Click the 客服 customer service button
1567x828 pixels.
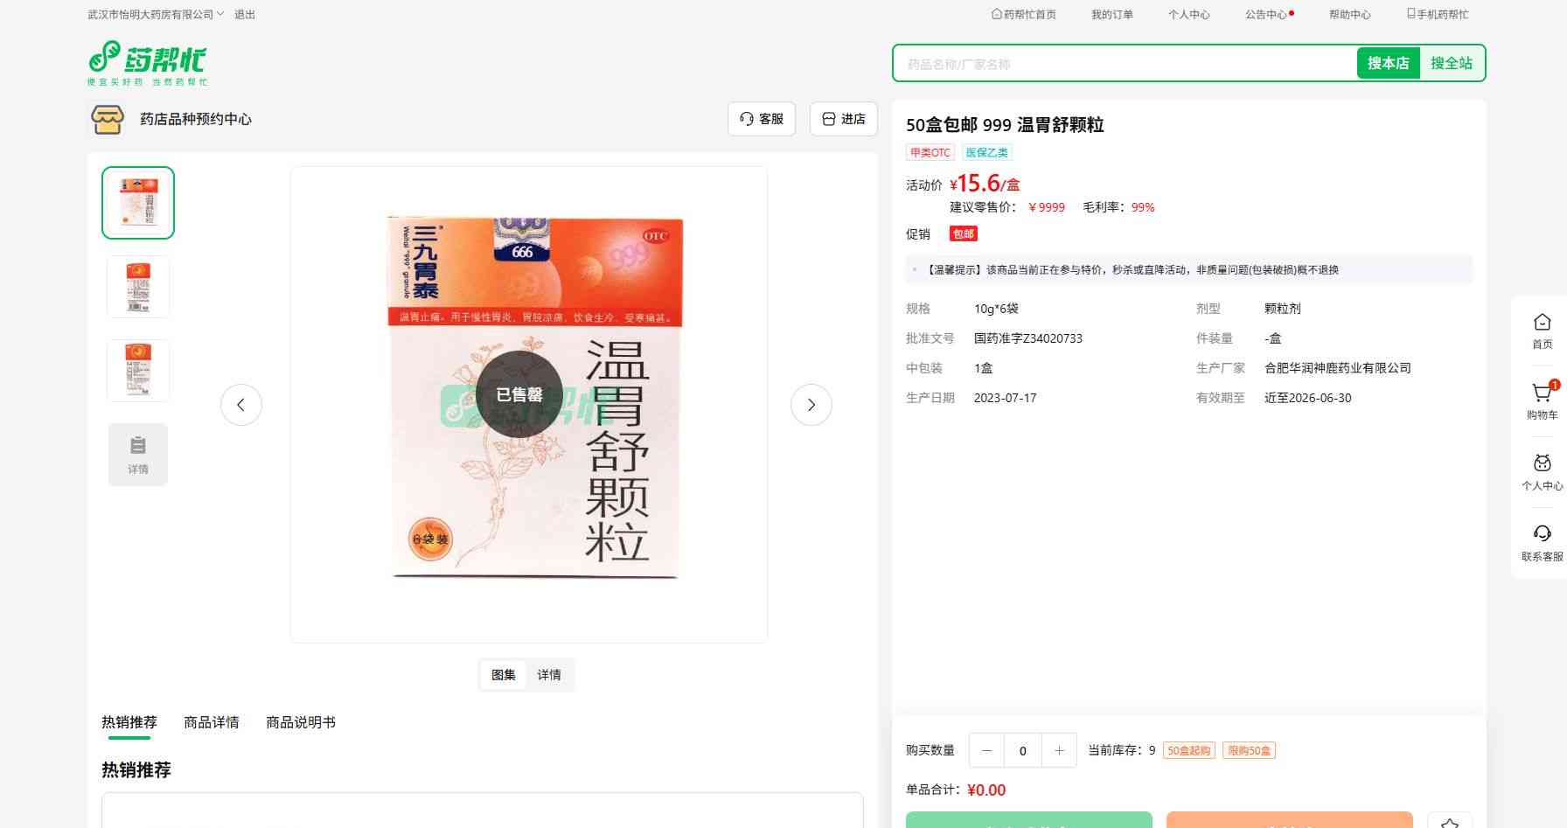(x=762, y=119)
